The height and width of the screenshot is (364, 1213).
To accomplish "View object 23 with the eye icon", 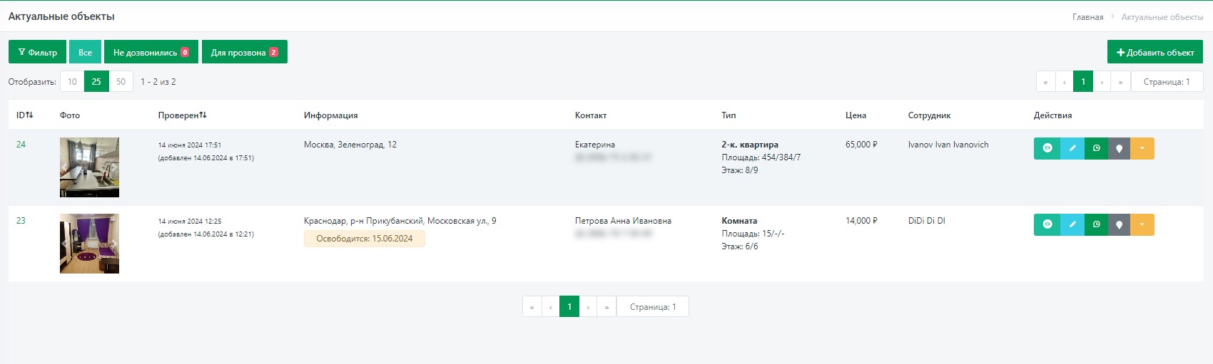I will (1047, 224).
